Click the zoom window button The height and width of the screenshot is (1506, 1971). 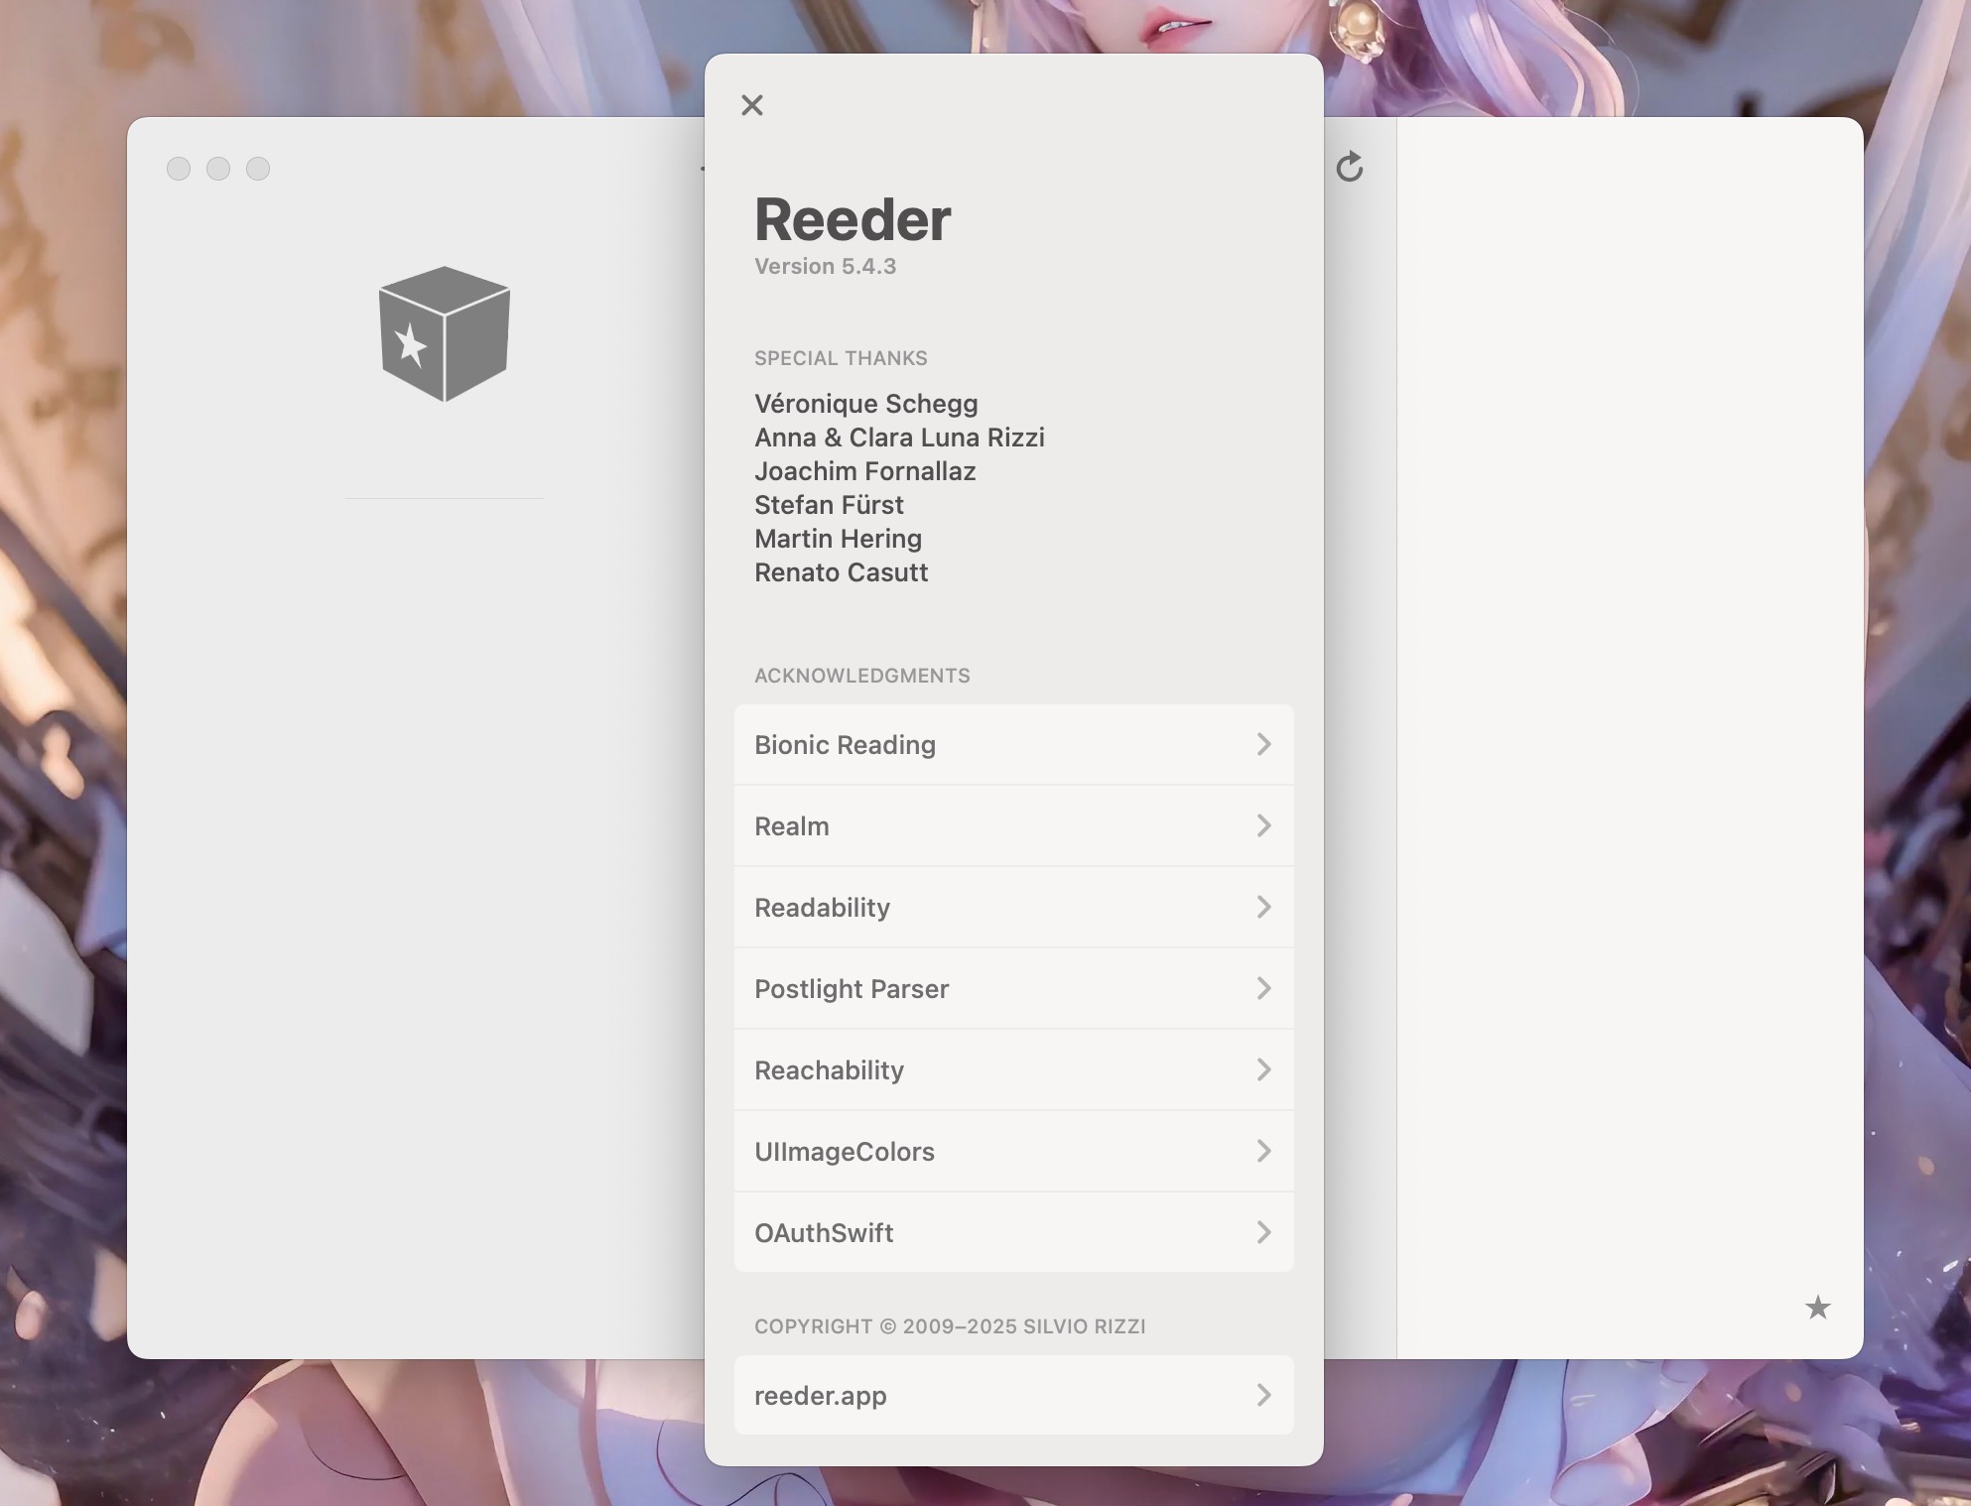pyautogui.click(x=258, y=169)
